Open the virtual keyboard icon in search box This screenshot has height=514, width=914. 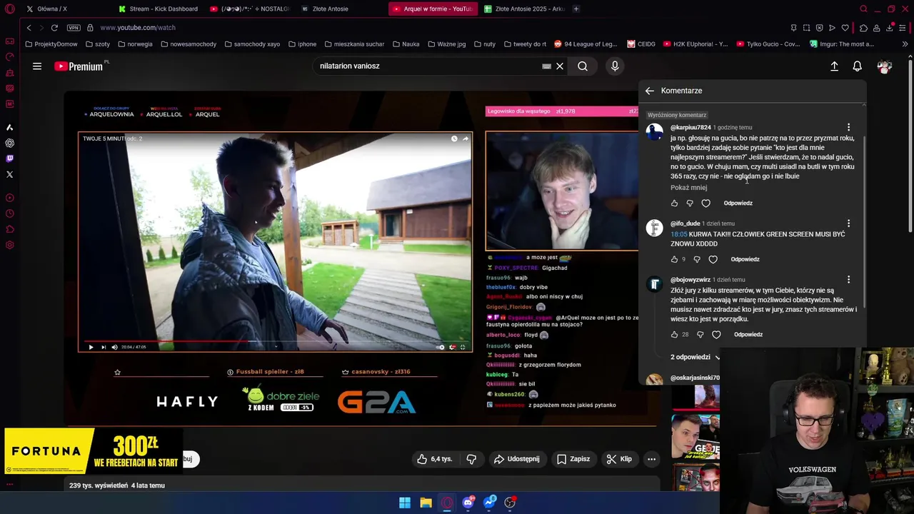coord(546,66)
